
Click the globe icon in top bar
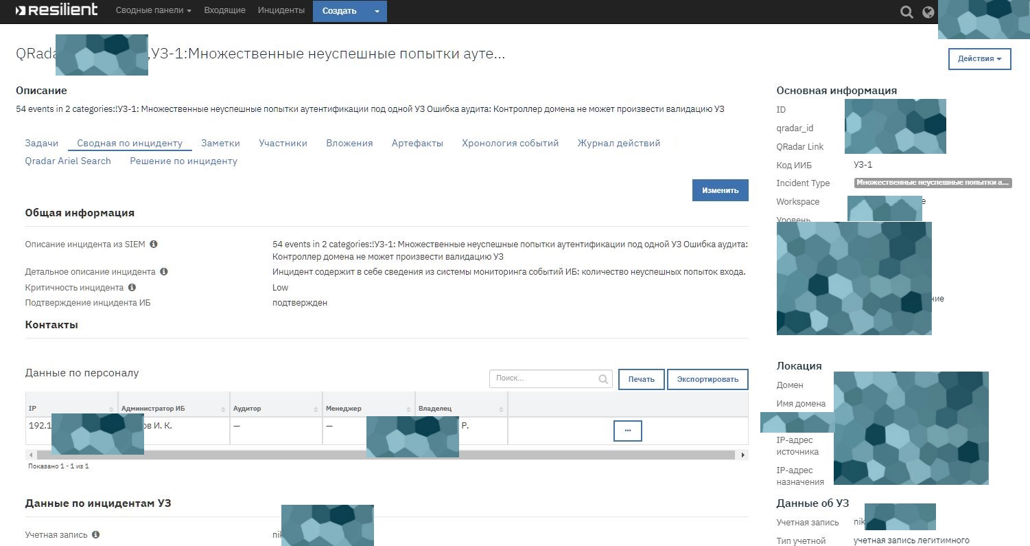(929, 12)
